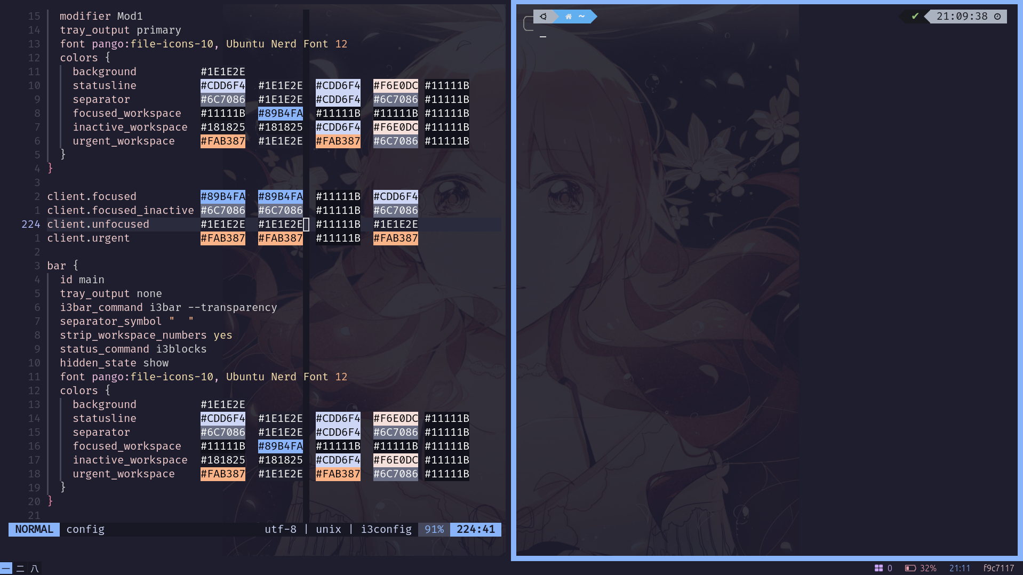Click the 'background' keyword on line 13 of bar
Image resolution: width=1023 pixels, height=575 pixels.
(105, 404)
